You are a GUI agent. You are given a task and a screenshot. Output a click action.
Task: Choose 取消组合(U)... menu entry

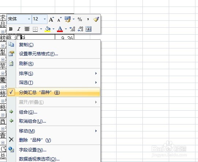tap(54, 121)
